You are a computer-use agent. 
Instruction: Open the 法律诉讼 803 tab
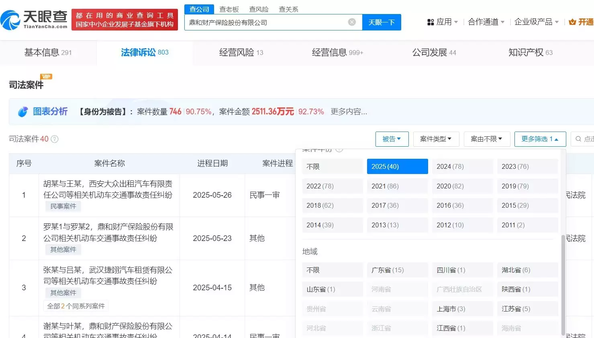click(145, 53)
